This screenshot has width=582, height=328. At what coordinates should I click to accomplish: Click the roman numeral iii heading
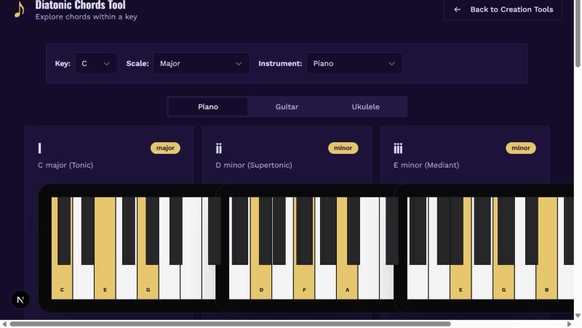tap(398, 148)
